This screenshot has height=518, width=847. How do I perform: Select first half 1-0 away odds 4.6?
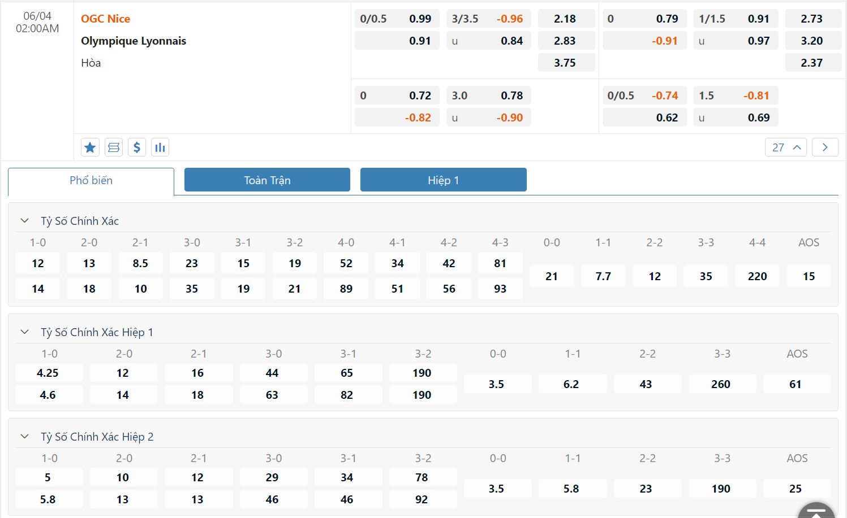coord(49,395)
